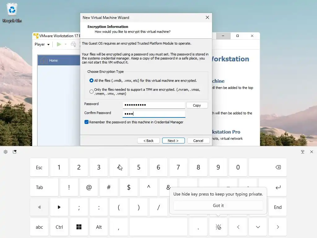Tap the previous symbols page arrow key

tap(39, 207)
